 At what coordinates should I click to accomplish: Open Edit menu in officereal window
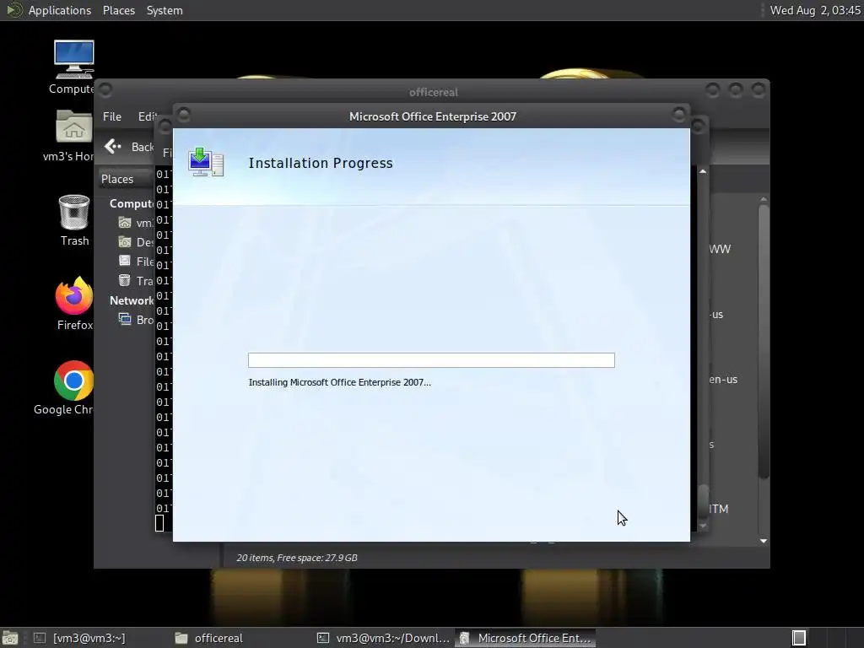tap(147, 116)
